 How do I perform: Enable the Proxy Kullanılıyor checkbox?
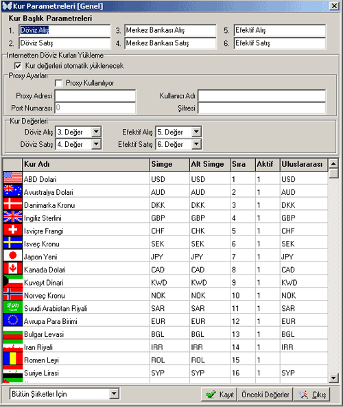[59, 83]
